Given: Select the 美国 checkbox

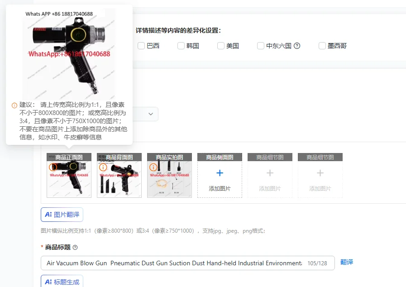Looking at the screenshot, I should click(x=220, y=46).
